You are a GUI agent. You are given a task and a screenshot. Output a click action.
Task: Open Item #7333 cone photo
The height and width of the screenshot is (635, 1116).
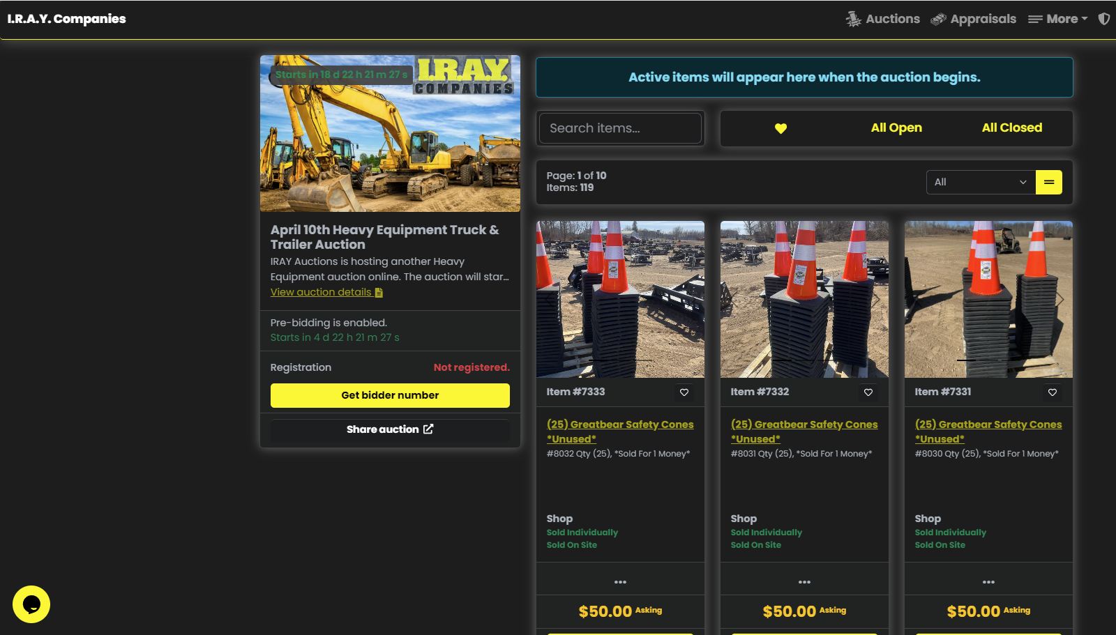620,300
